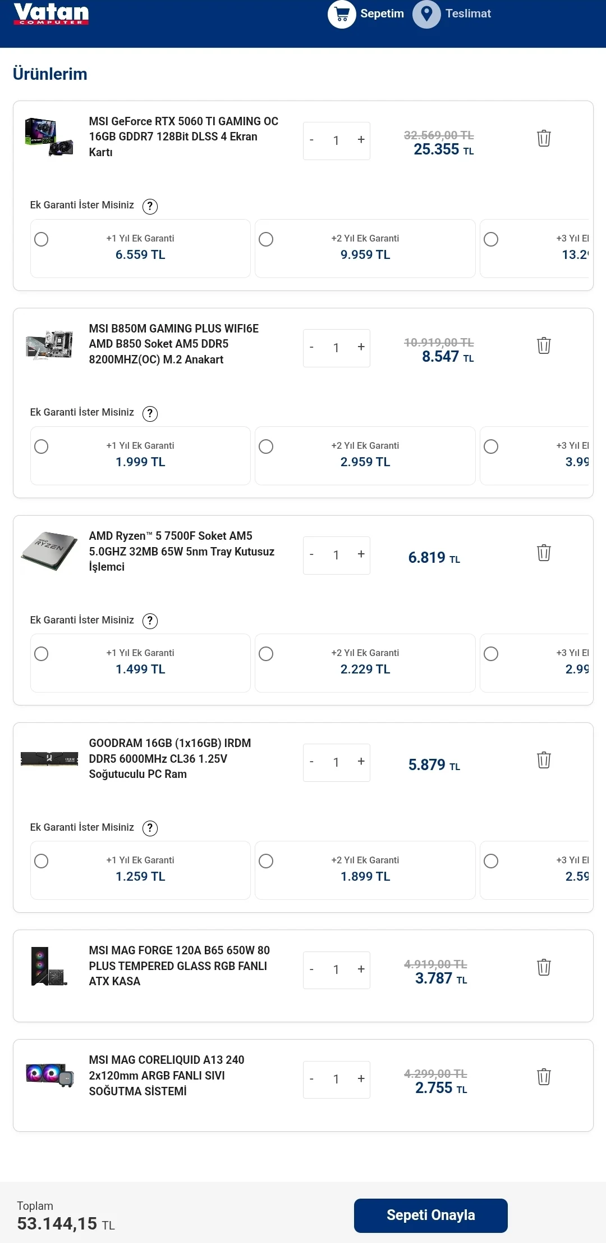606x1243 pixels.
Task: Remove the GOODRAM 16GB RAM item
Action: pos(544,760)
